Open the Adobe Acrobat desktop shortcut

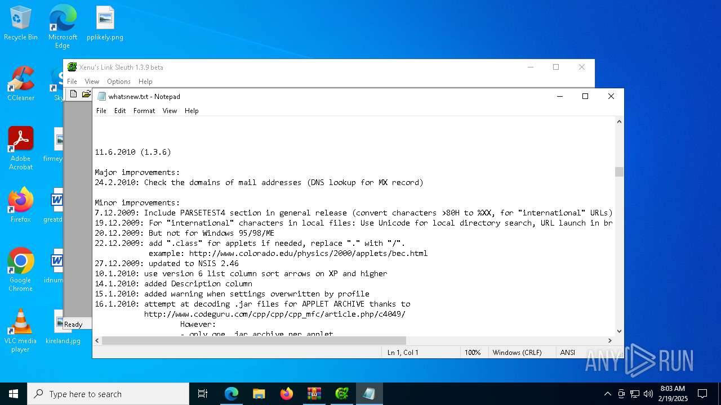coord(21,148)
